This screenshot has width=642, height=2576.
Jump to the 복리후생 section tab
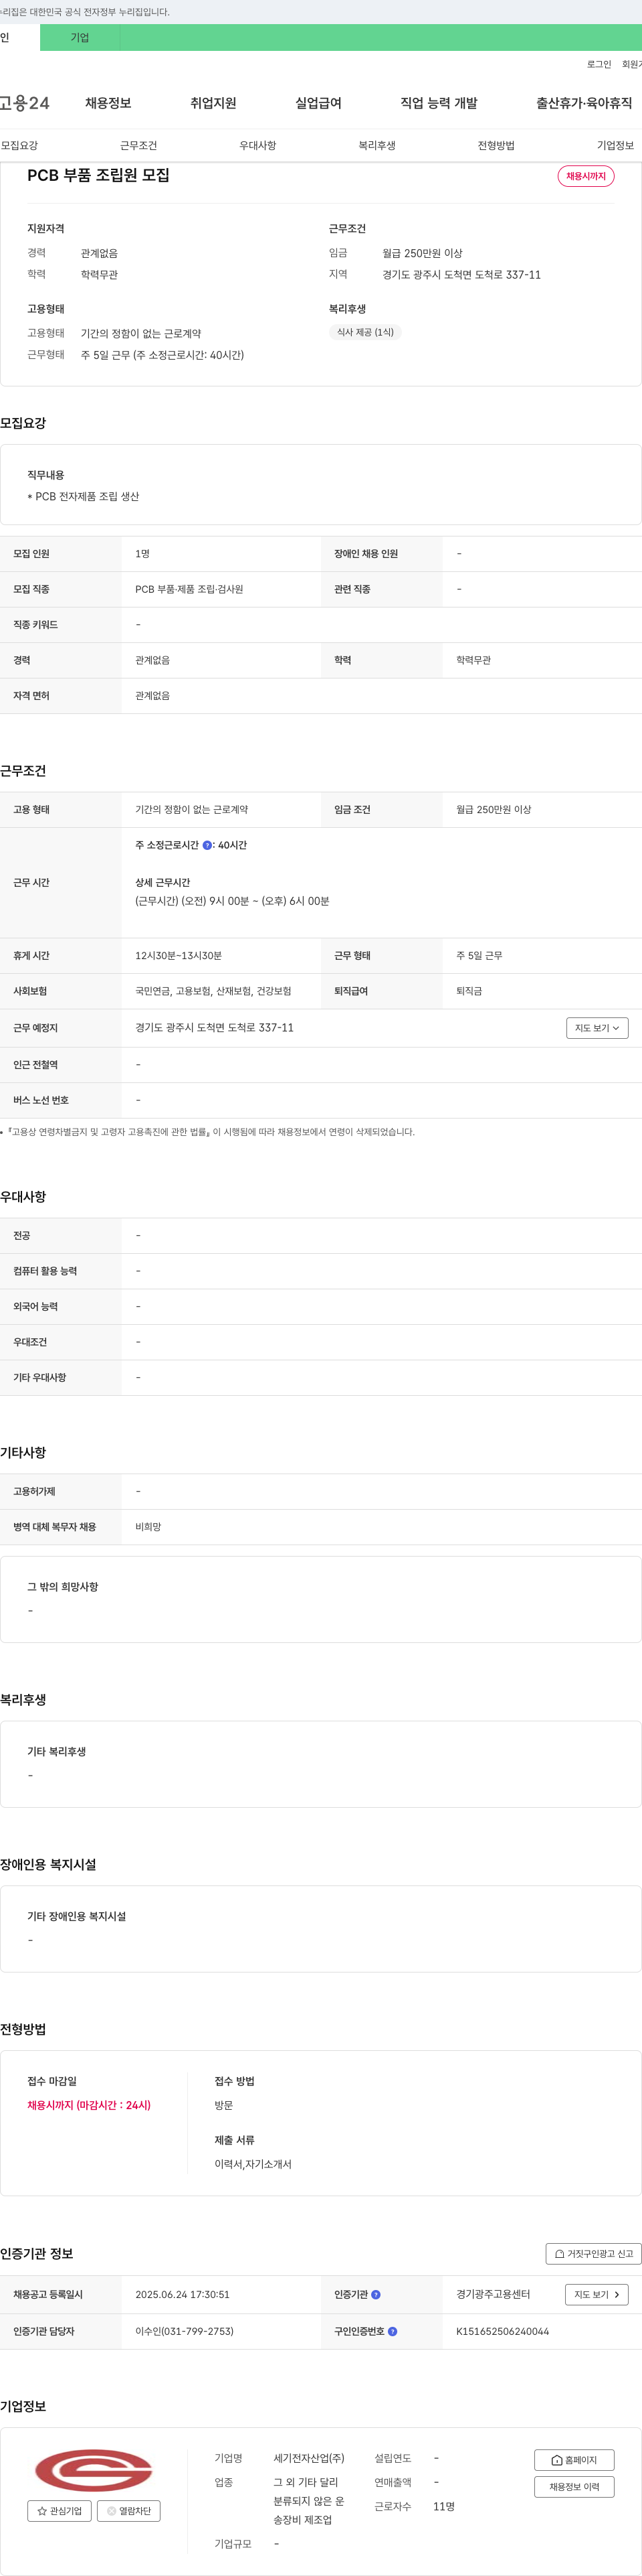point(377,145)
